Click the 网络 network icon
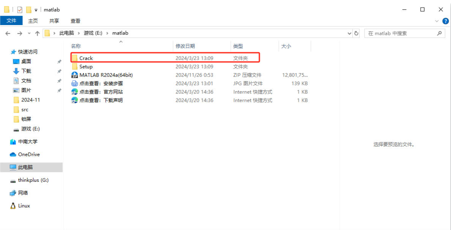The height and width of the screenshot is (230, 451). 13,193
